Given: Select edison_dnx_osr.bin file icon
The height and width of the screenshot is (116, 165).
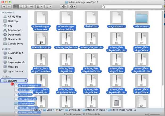Looking at the screenshot, I should (91, 39).
